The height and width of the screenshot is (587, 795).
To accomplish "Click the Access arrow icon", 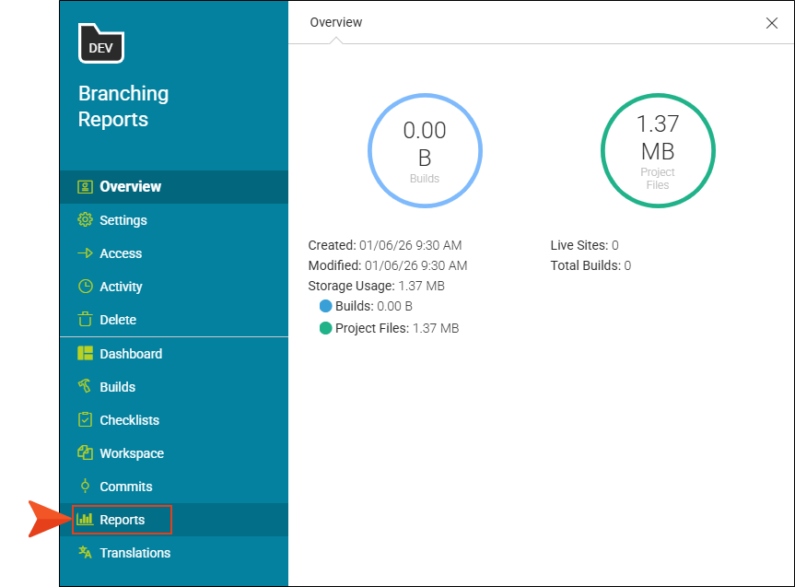I will (x=86, y=253).
